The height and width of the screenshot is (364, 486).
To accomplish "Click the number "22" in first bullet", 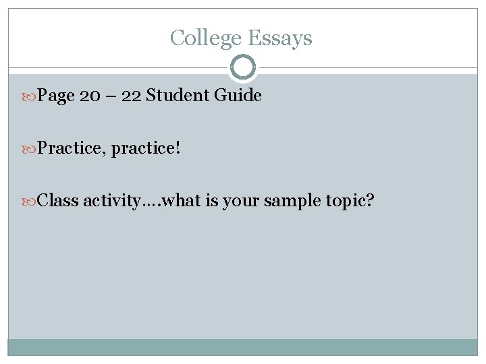I will pyautogui.click(x=131, y=96).
